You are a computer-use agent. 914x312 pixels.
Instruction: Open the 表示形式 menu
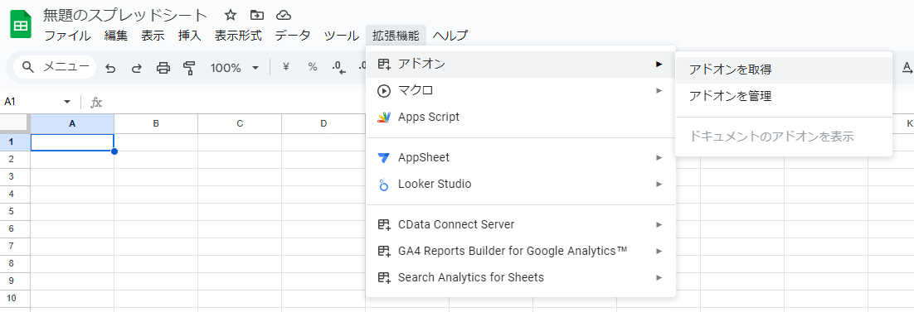(x=238, y=36)
